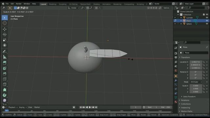
Task: Select the Transform tool in the toolbar
Action: [5, 45]
